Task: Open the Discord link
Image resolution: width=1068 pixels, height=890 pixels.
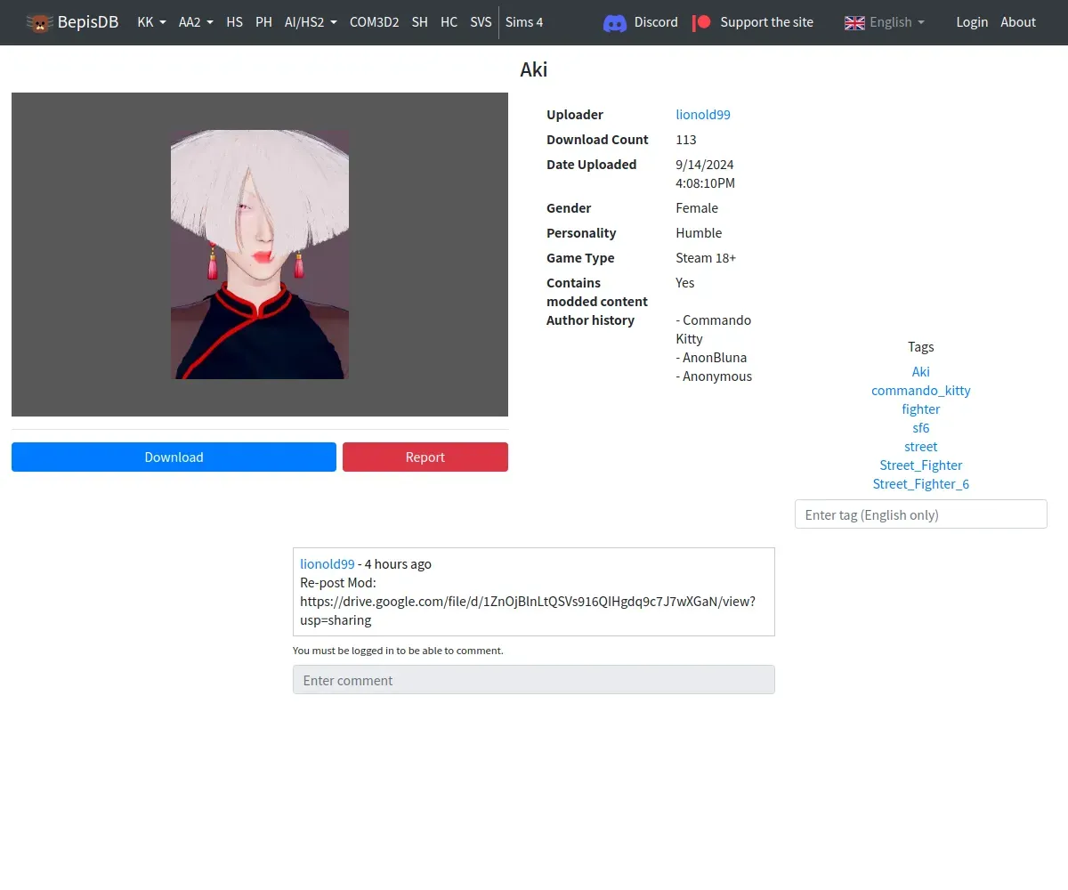Action: click(641, 22)
